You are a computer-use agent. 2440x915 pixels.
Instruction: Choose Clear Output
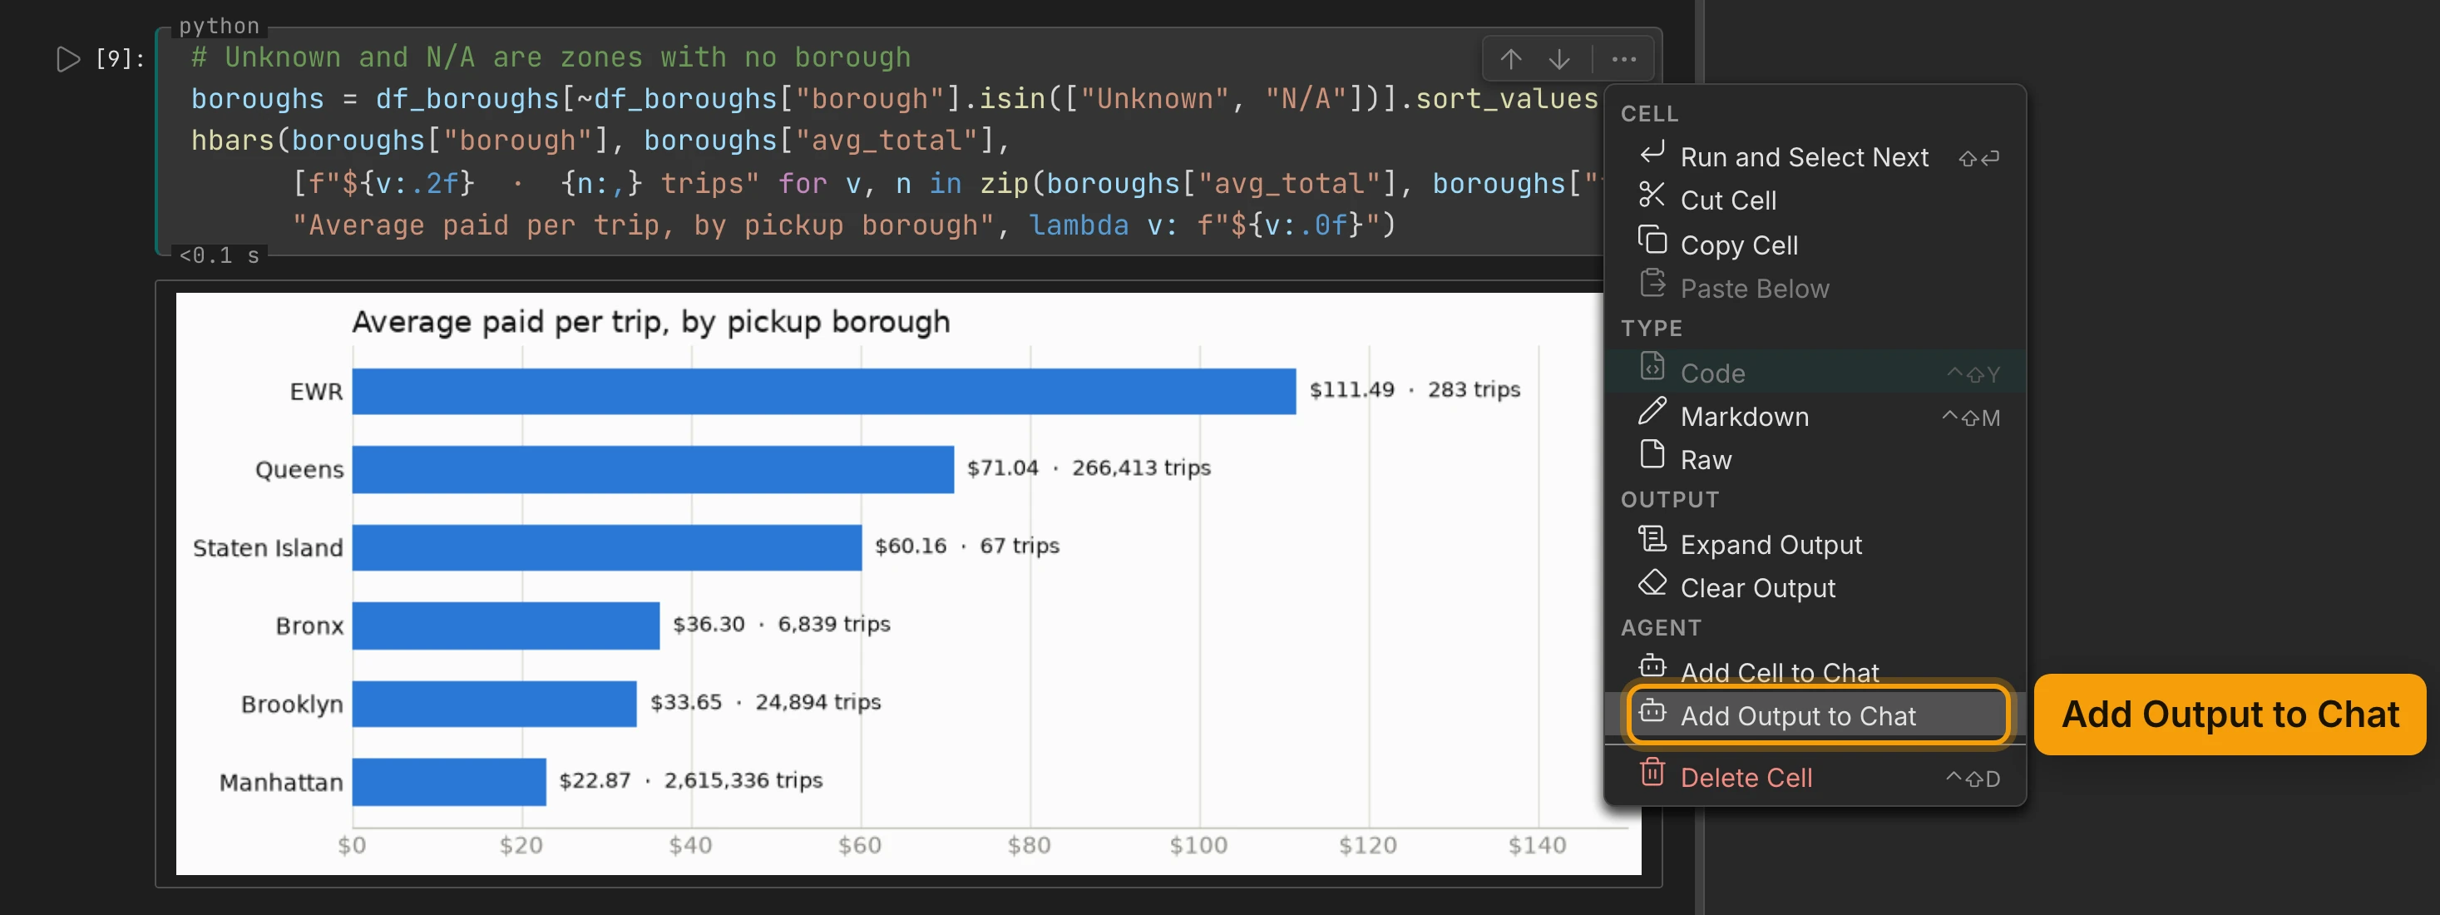point(1815,587)
